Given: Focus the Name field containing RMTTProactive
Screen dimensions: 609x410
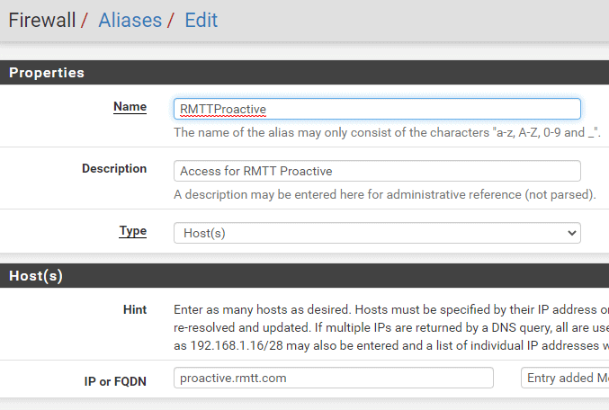Looking at the screenshot, I should [x=377, y=109].
